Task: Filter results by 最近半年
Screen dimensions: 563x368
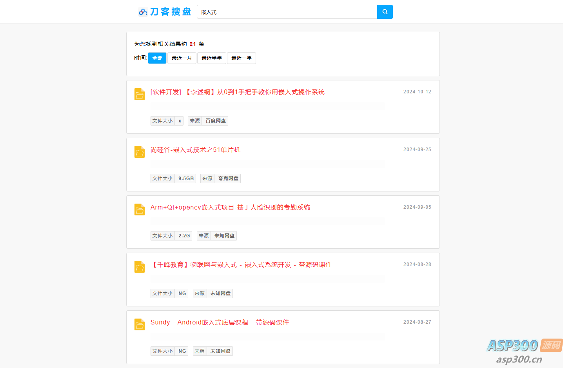Action: 211,58
